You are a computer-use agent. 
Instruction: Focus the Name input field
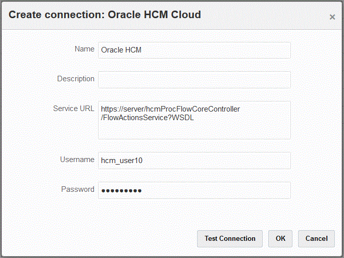tap(194, 50)
